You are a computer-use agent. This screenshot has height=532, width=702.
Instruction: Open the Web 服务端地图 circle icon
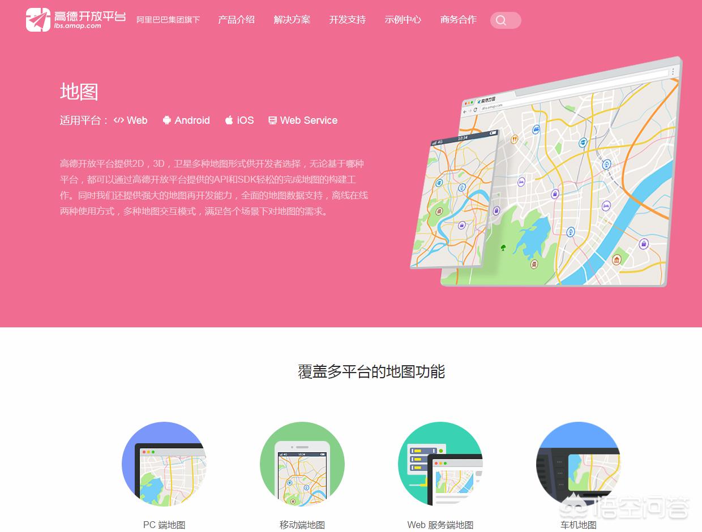(x=440, y=464)
